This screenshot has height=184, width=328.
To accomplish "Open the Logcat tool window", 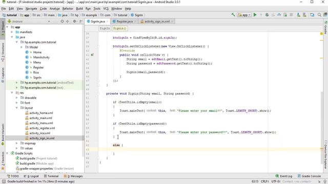I will click(x=31, y=176).
